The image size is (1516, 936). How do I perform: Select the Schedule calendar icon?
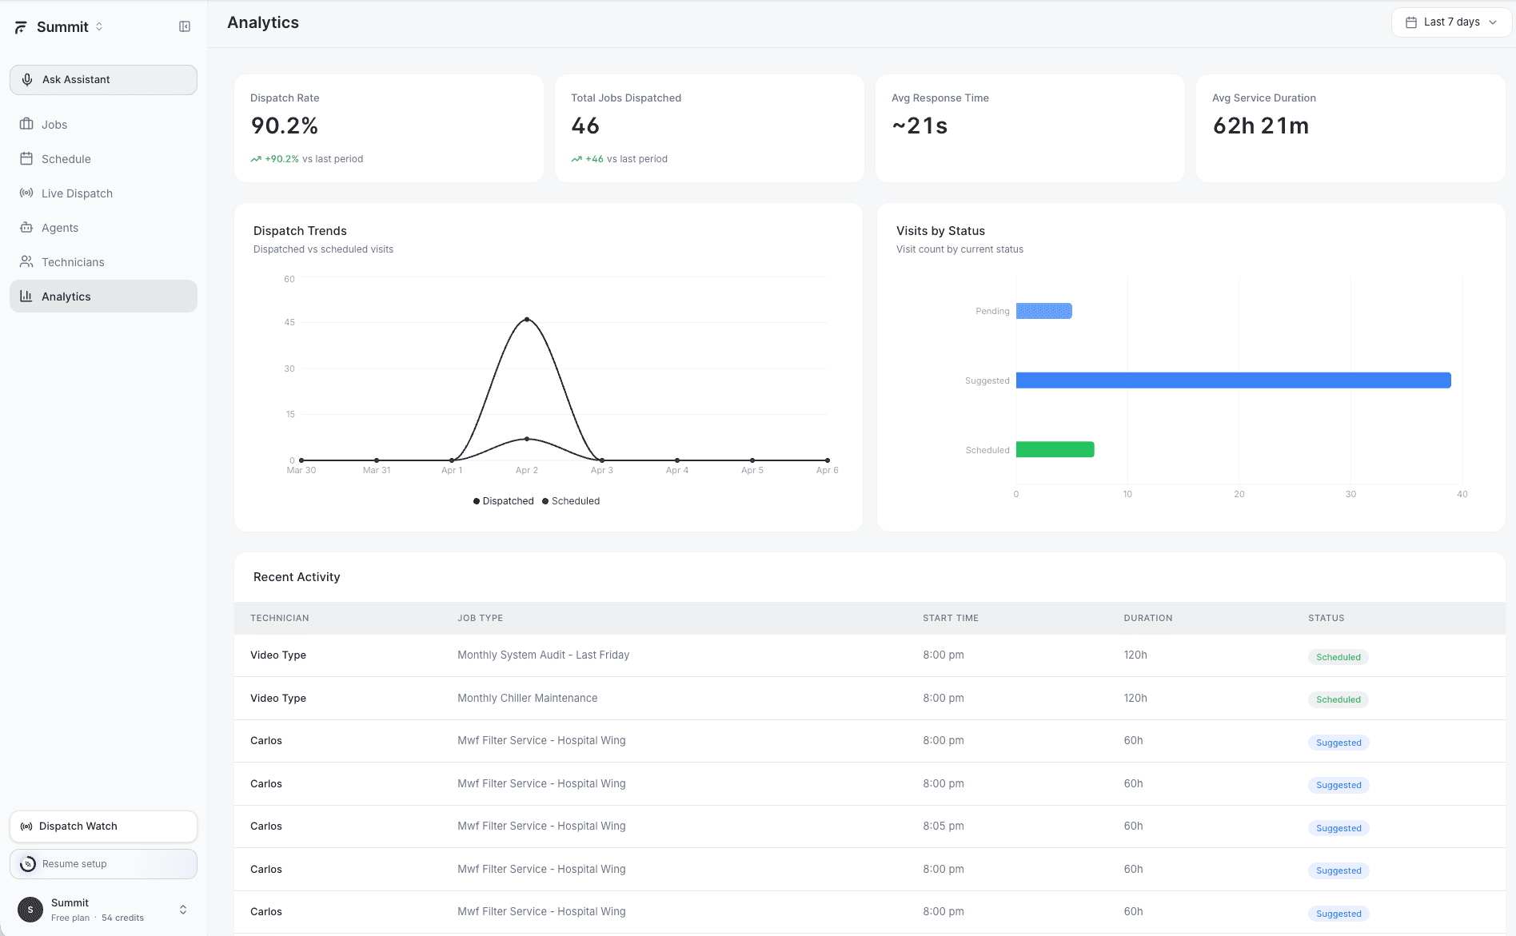point(26,158)
